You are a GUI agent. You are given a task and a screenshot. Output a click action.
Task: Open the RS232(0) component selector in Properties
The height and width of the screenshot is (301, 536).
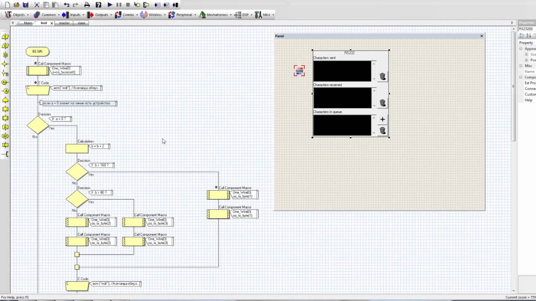pos(527,29)
